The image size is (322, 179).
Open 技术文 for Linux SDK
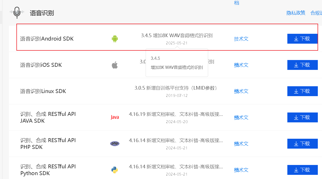[241, 91]
